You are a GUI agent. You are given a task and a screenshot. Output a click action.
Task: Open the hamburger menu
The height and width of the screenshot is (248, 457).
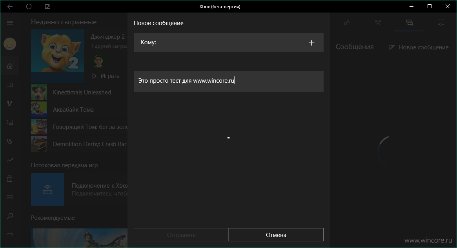10,22
